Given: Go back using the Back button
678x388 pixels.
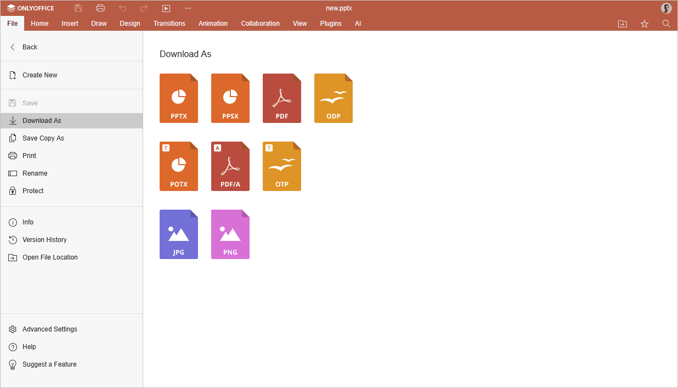Looking at the screenshot, I should 30,47.
